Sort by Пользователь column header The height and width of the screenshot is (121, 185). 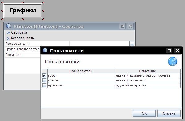(81, 71)
